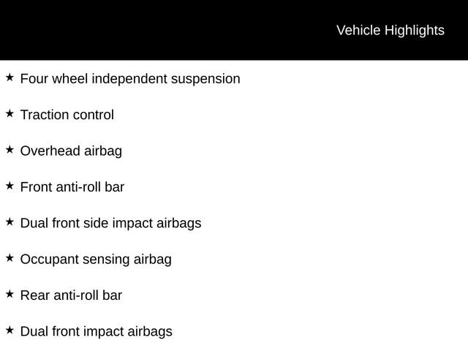Select the Dual front side impact airbags text
This screenshot has width=468, height=351.
tap(110, 223)
